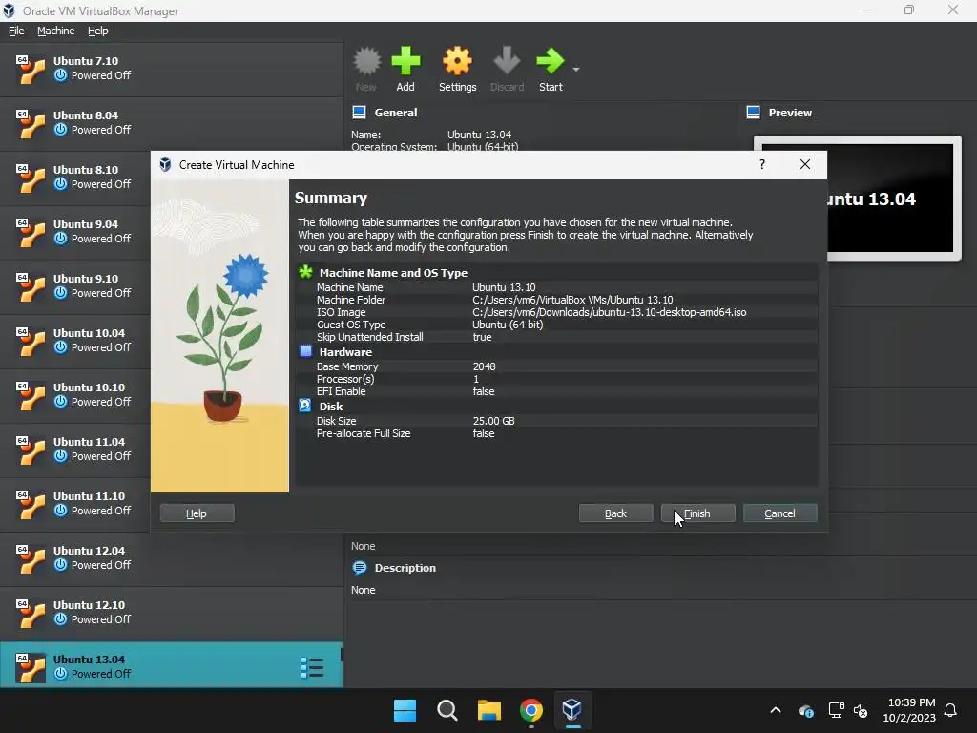Click the Hardware section chip icon
The image size is (977, 733).
coord(305,351)
